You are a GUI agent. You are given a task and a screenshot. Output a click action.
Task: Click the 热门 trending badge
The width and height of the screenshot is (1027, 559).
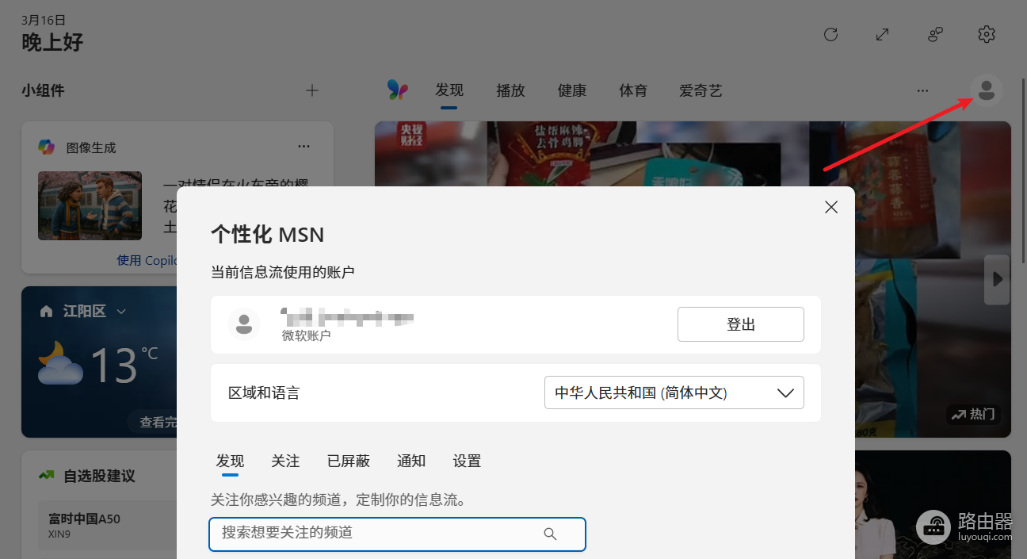pos(973,414)
